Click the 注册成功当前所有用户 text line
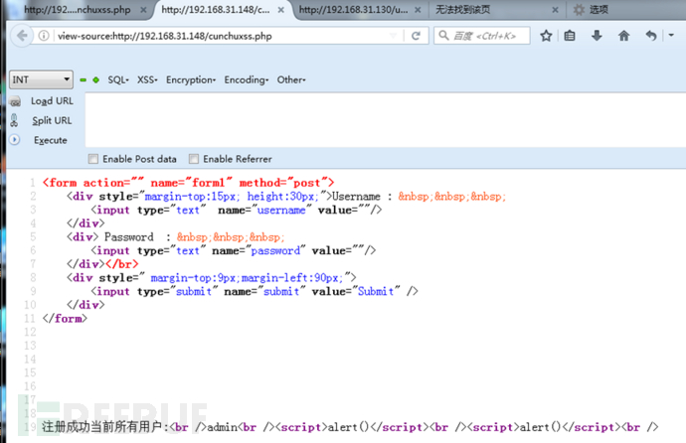This screenshot has height=443, width=686. pos(102,427)
